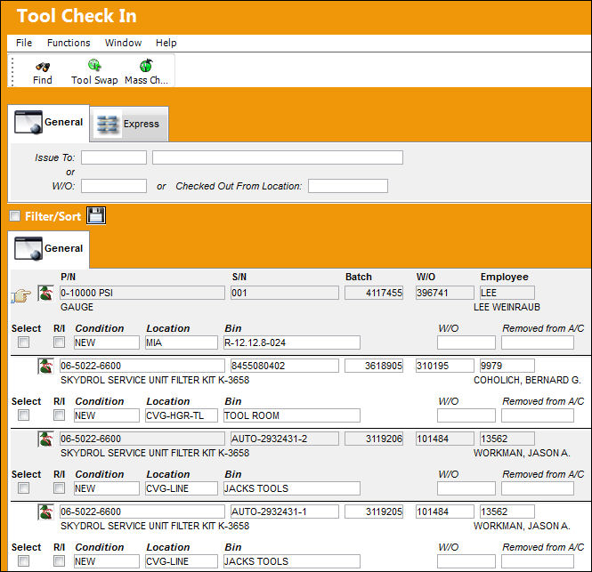The image size is (592, 572).
Task: Launch the Mass Ch... toolbar button
Action: 147,72
